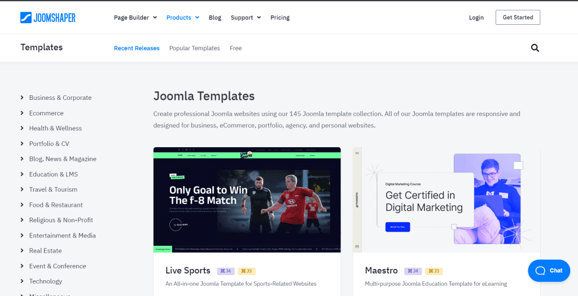
Task: Click the J4 badge next to Maestro
Action: click(x=413, y=271)
